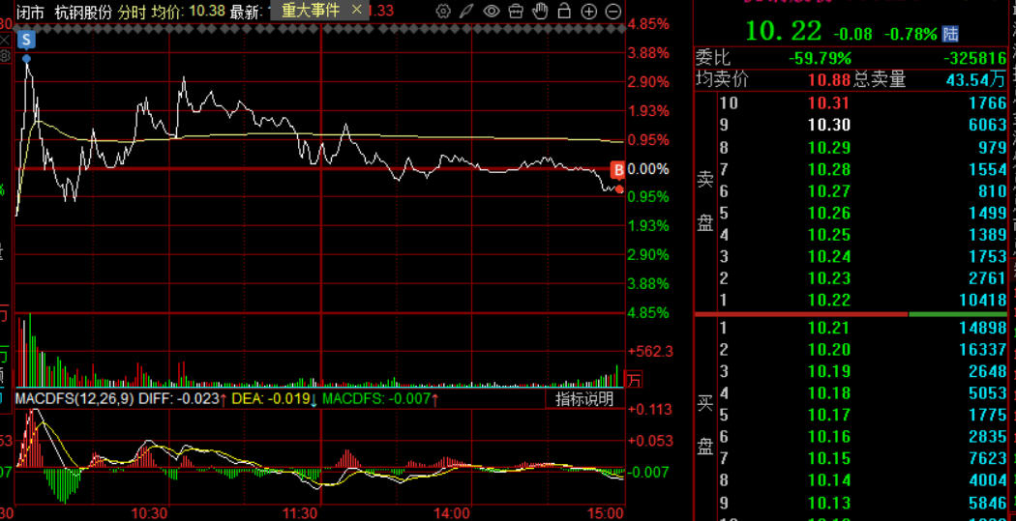
Task: Click the DIFF: -0.023 value
Action: coord(179,398)
